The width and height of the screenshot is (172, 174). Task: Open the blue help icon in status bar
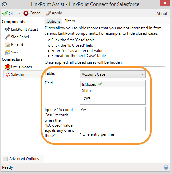click(x=166, y=167)
